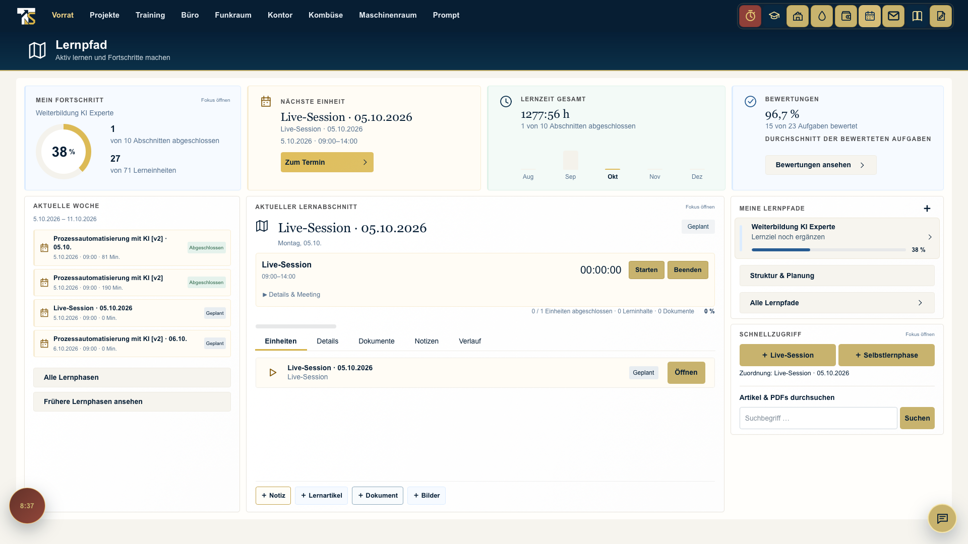Open the Maschinenraum menu
This screenshot has height=544, width=968.
tap(388, 15)
